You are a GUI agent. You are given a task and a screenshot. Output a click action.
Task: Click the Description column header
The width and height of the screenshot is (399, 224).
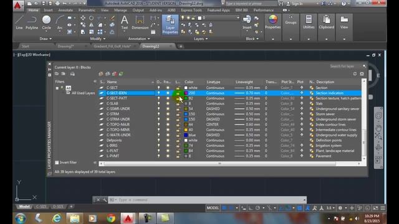point(325,82)
